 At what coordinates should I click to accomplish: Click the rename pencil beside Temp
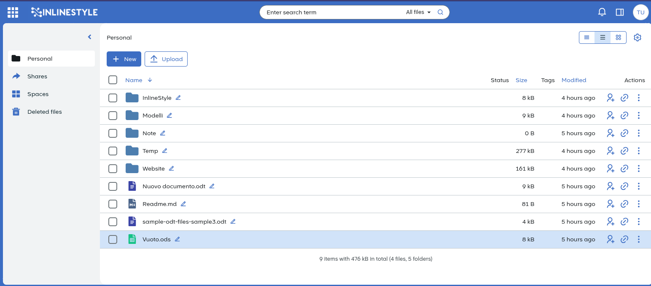click(x=165, y=151)
